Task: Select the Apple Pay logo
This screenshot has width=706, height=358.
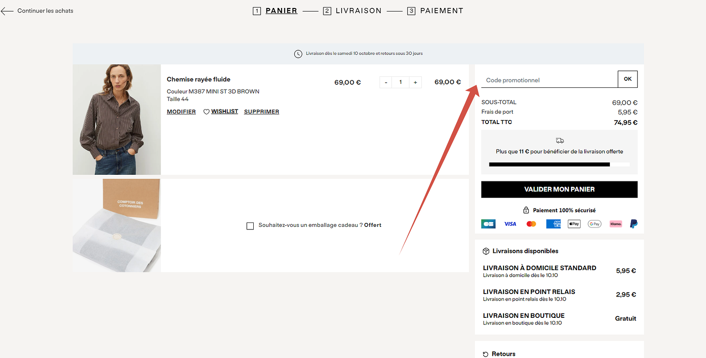Action: coord(574,224)
